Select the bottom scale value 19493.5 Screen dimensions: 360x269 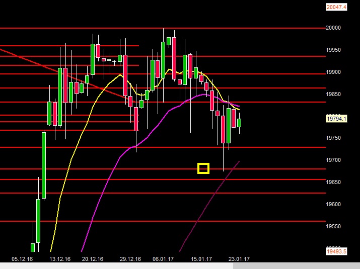[x=336, y=251]
